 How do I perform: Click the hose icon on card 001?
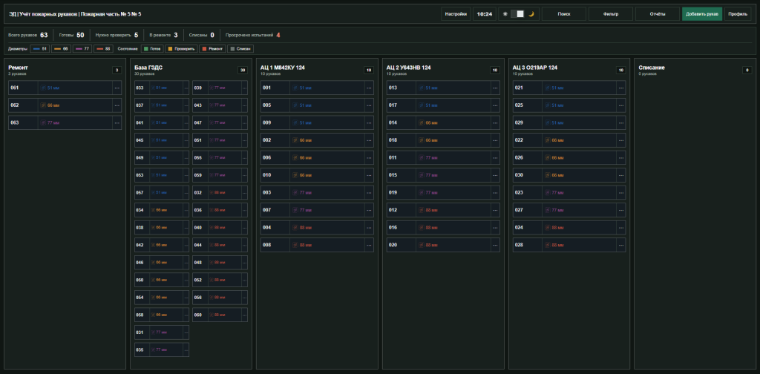coord(295,88)
